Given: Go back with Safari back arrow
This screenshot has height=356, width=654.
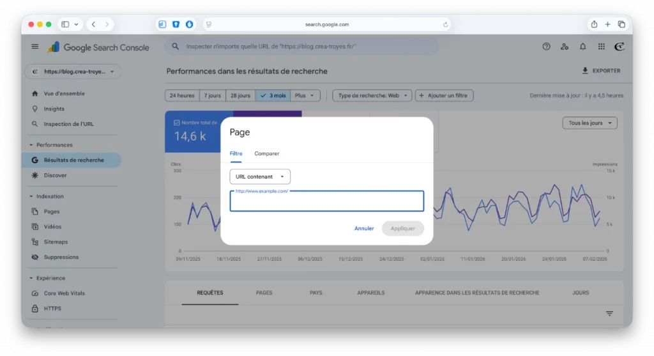Looking at the screenshot, I should (93, 24).
